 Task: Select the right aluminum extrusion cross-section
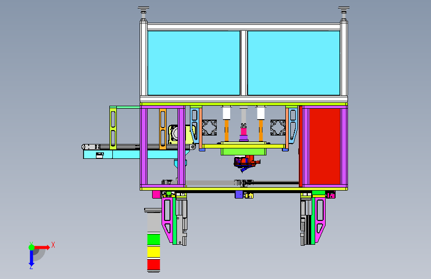click(277, 128)
